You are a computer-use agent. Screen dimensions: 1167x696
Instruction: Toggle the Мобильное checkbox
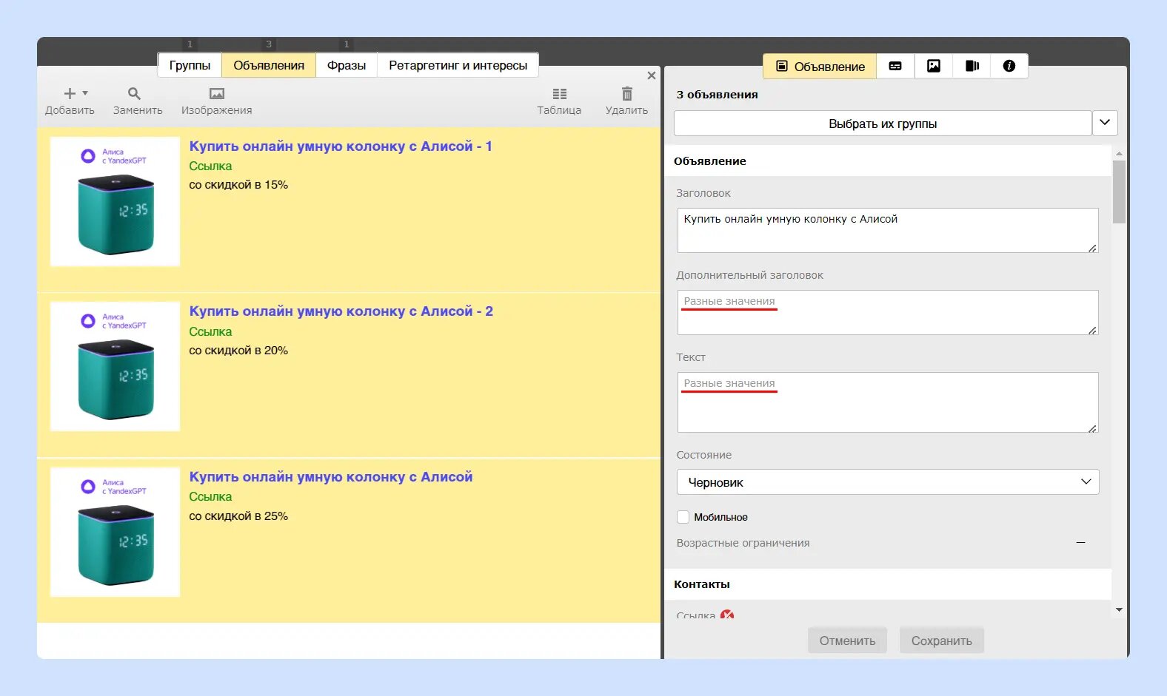[683, 517]
